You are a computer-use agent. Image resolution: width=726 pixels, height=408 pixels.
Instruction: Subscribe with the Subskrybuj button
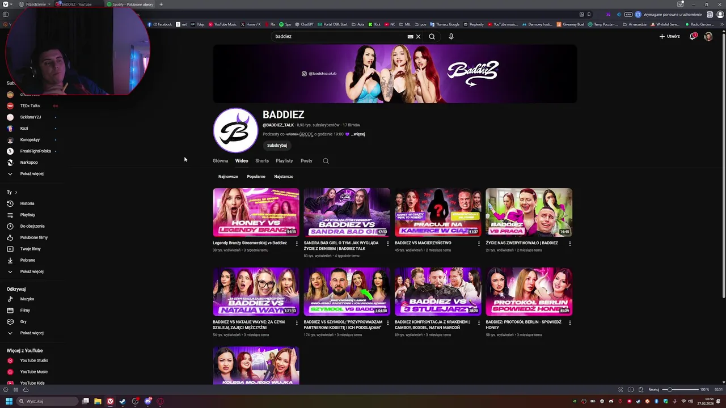pos(277,146)
